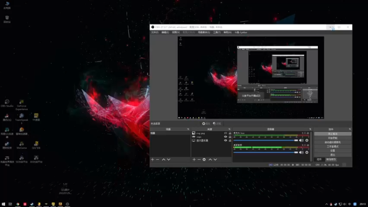This screenshot has height=207, width=368.
Task: Open the 属性 button below the preview
Action: pos(206,123)
